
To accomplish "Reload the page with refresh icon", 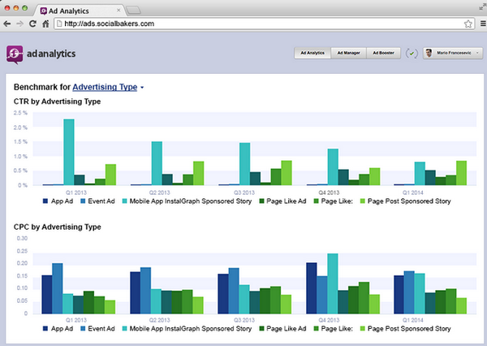I will 32,24.
